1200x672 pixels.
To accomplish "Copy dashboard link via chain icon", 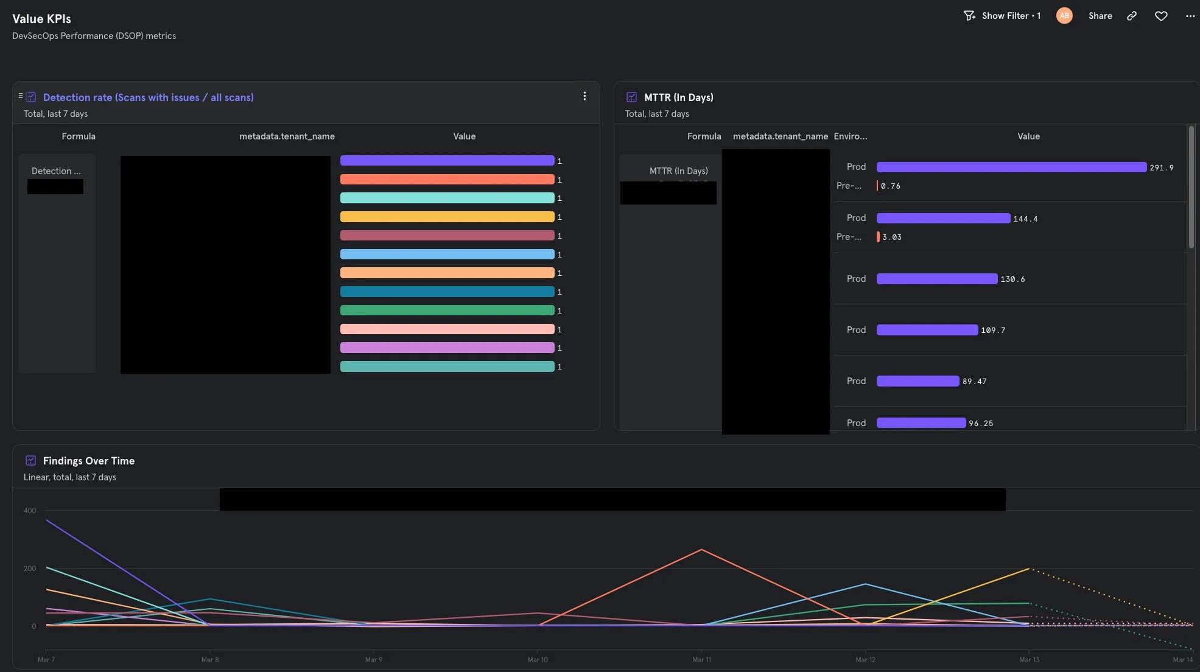I will 1132,16.
